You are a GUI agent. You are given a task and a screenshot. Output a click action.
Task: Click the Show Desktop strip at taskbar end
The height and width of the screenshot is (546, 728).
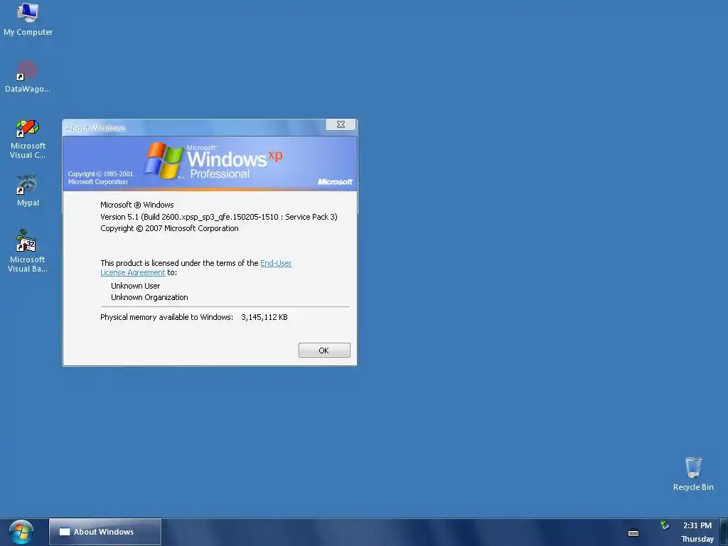point(723,532)
